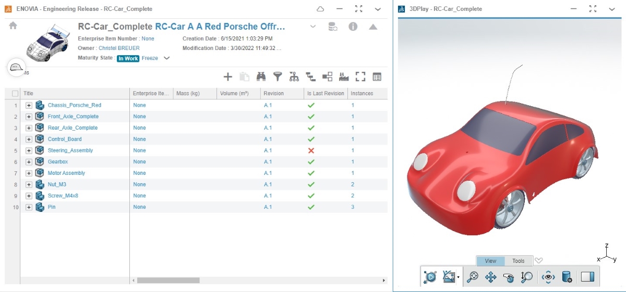
Task: Select the zoom in-out magnifier tool
Action: pos(526,277)
